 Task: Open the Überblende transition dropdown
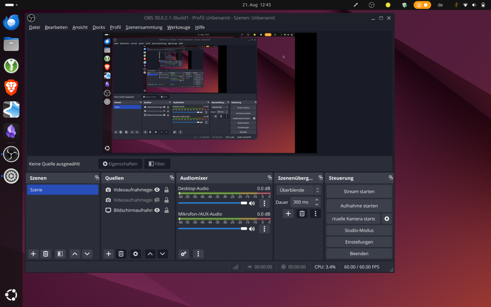[x=299, y=190]
